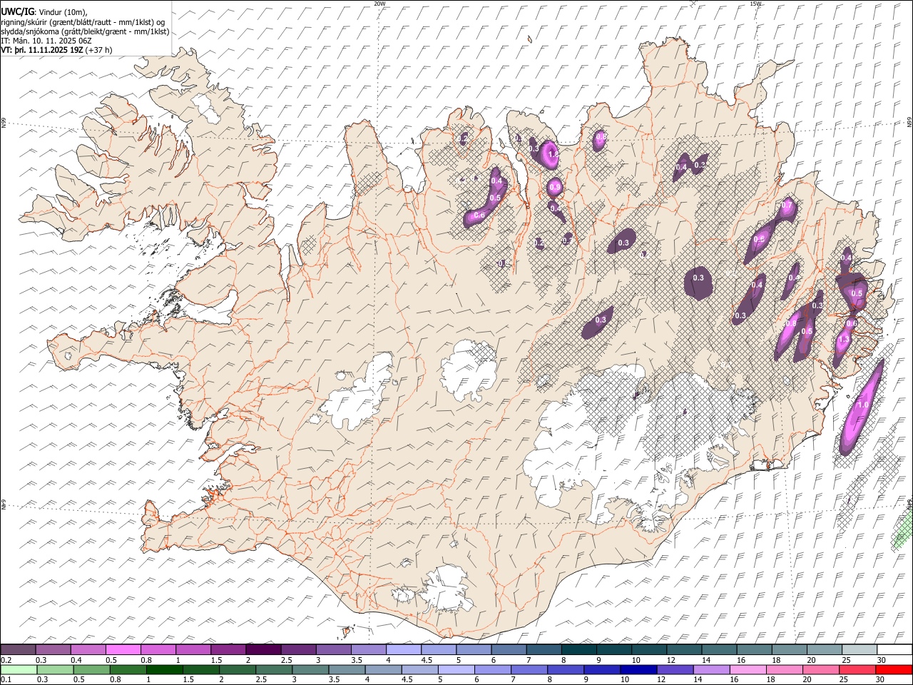This screenshot has width=913, height=685.
Task: Select the 0.5 green swatch in the lower legend row
Action: (x=92, y=669)
